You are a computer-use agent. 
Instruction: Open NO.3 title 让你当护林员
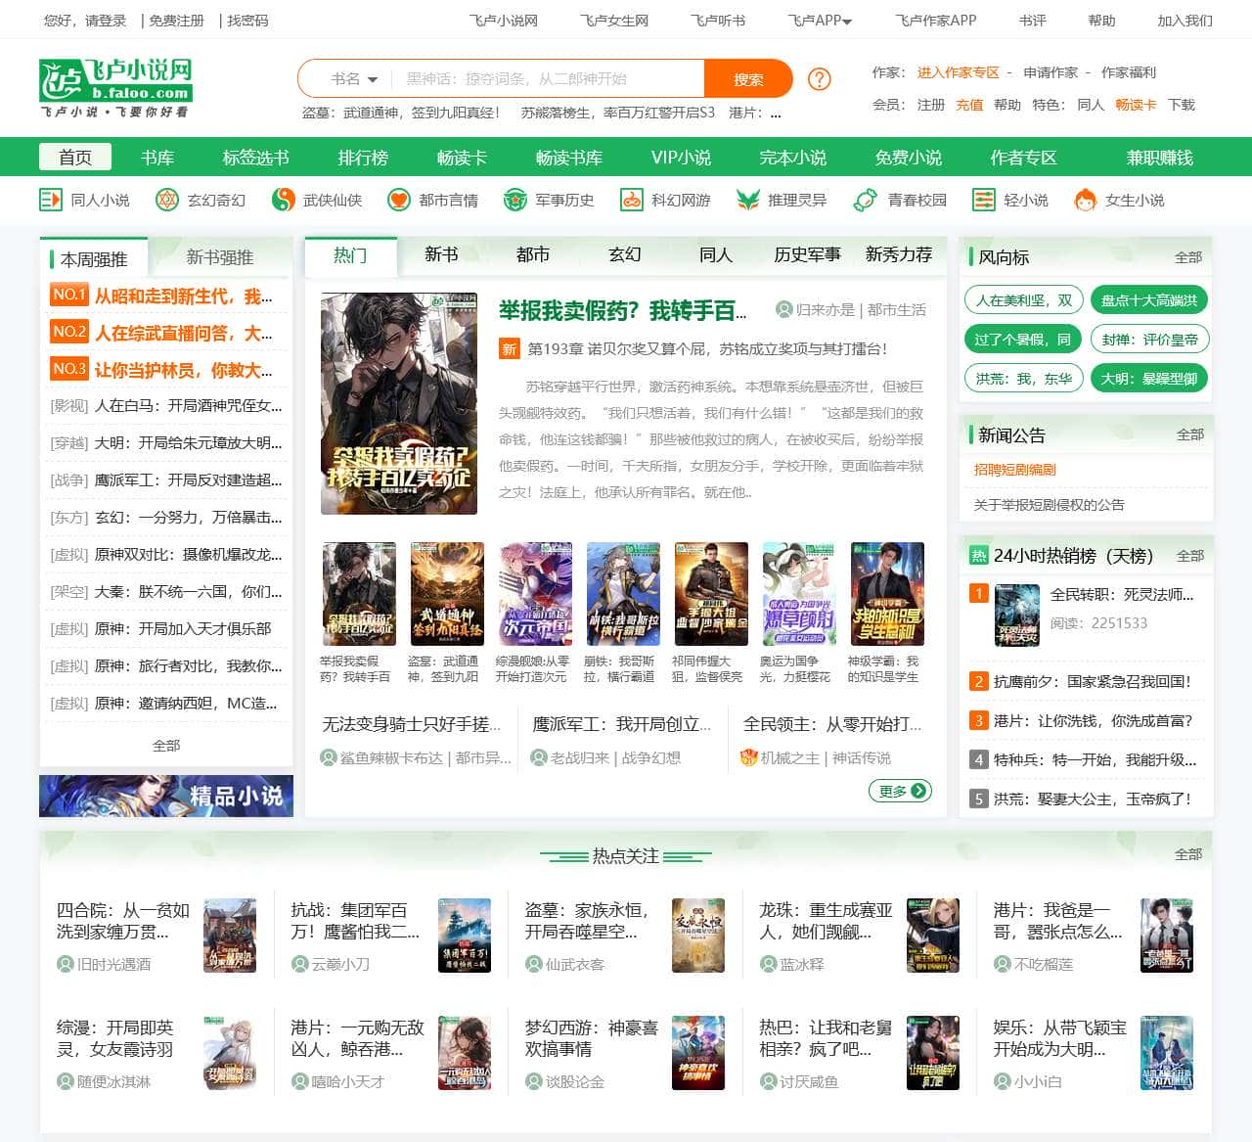[183, 370]
